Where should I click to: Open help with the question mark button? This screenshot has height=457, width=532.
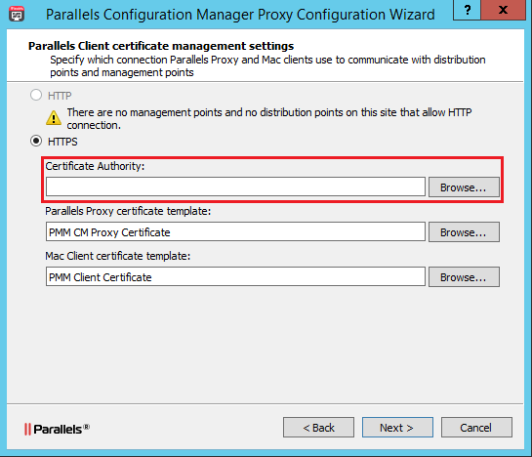467,10
